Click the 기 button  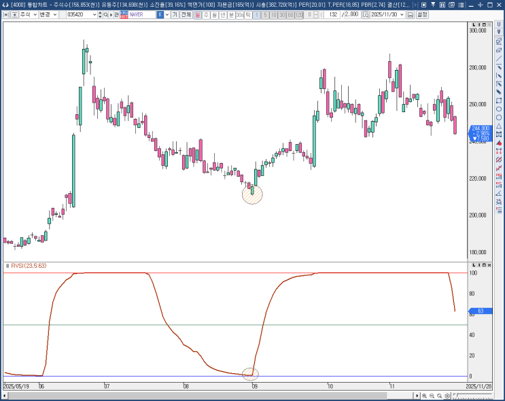(x=175, y=15)
